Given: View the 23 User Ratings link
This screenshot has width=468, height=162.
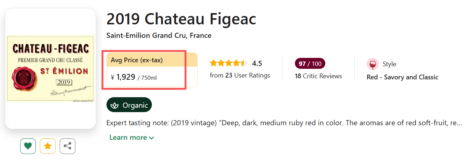Looking at the screenshot, I should [240, 75].
